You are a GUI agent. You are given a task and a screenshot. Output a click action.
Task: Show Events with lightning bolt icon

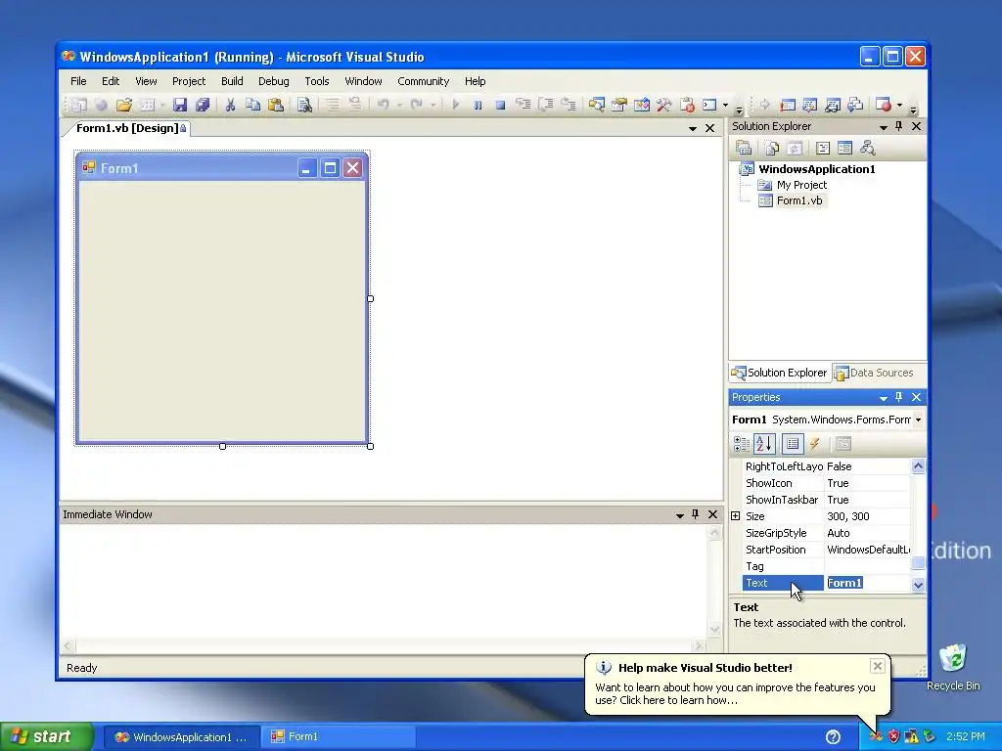(815, 444)
